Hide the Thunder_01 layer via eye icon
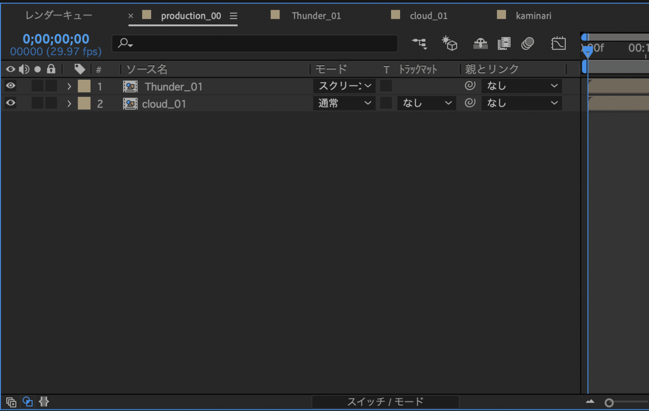Image resolution: width=649 pixels, height=411 pixels. tap(10, 86)
